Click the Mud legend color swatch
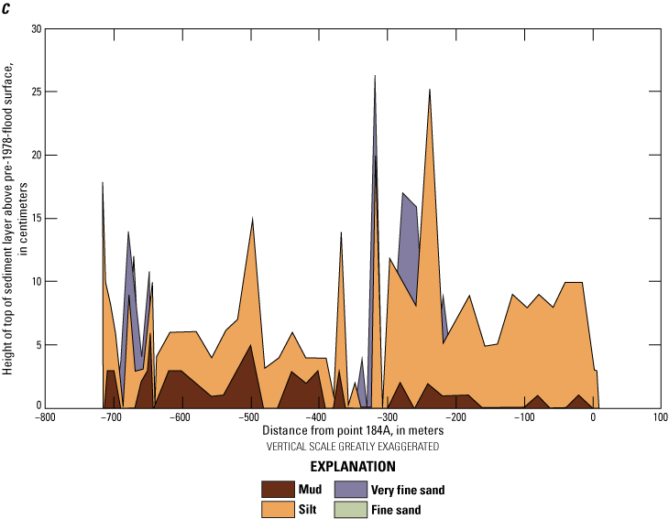Image resolution: width=669 pixels, height=519 pixels. 276,490
